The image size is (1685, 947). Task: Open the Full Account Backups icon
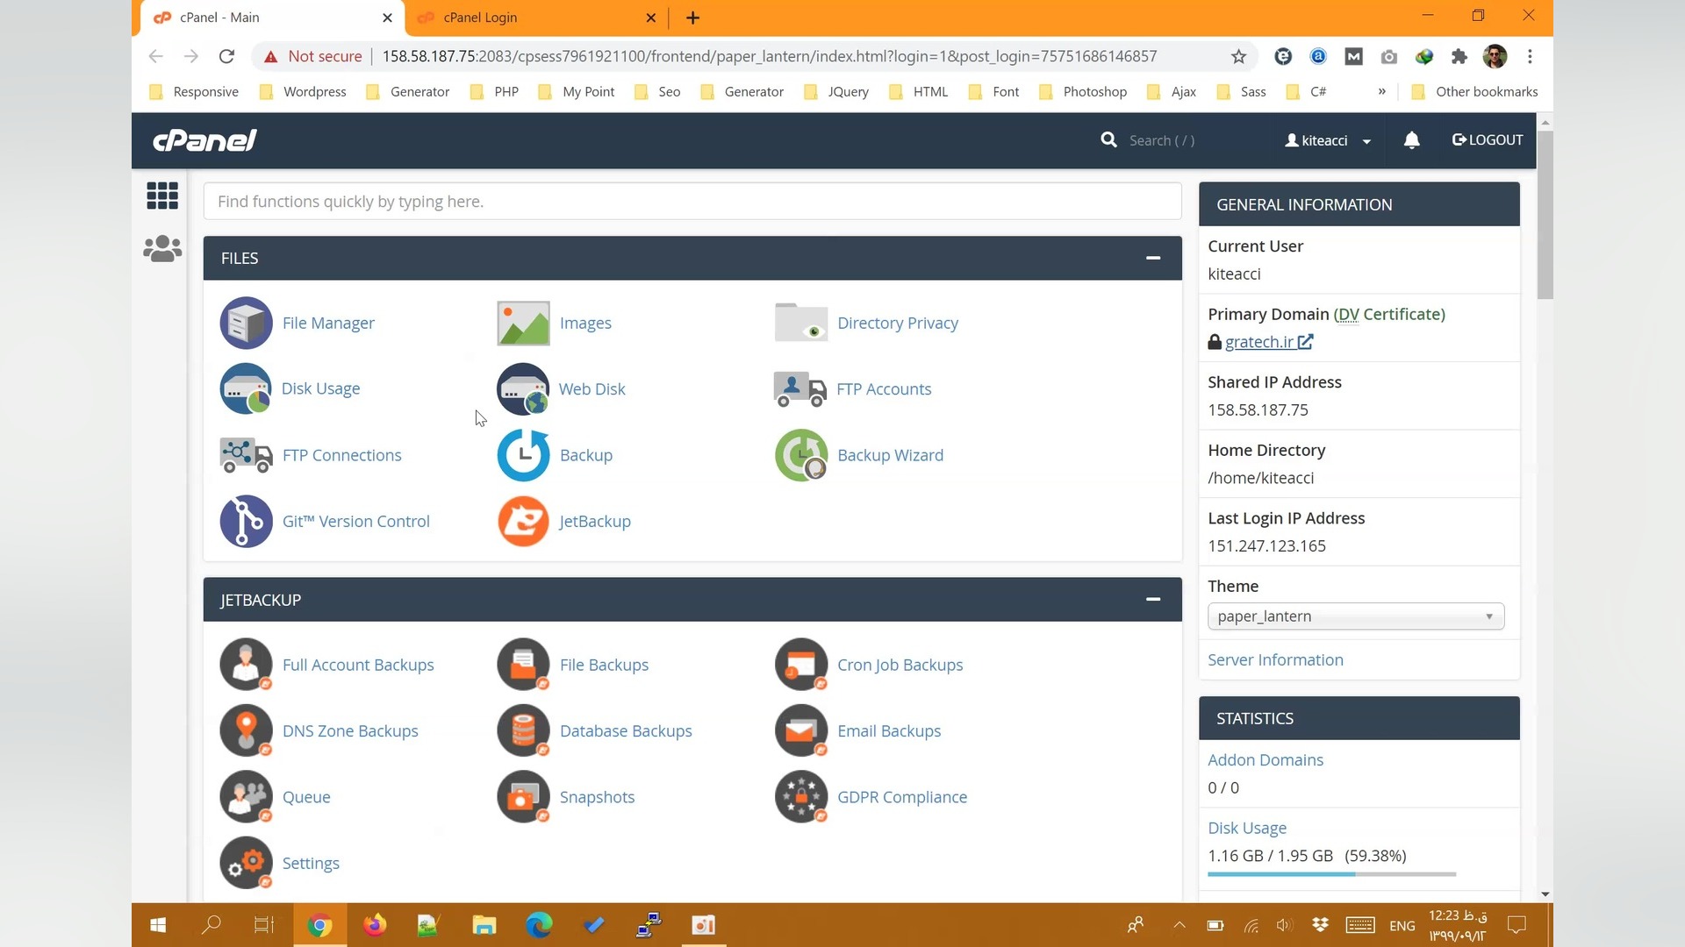(246, 665)
